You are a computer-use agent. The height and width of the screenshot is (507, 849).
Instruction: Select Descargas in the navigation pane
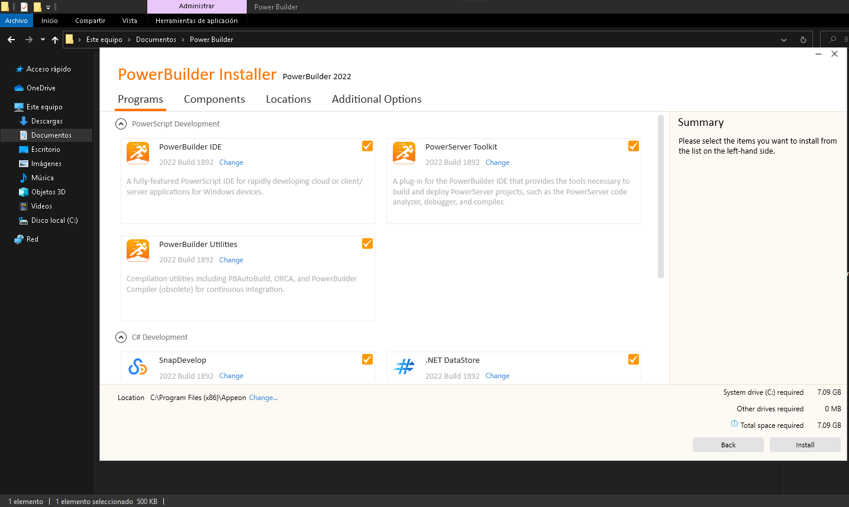click(x=47, y=121)
